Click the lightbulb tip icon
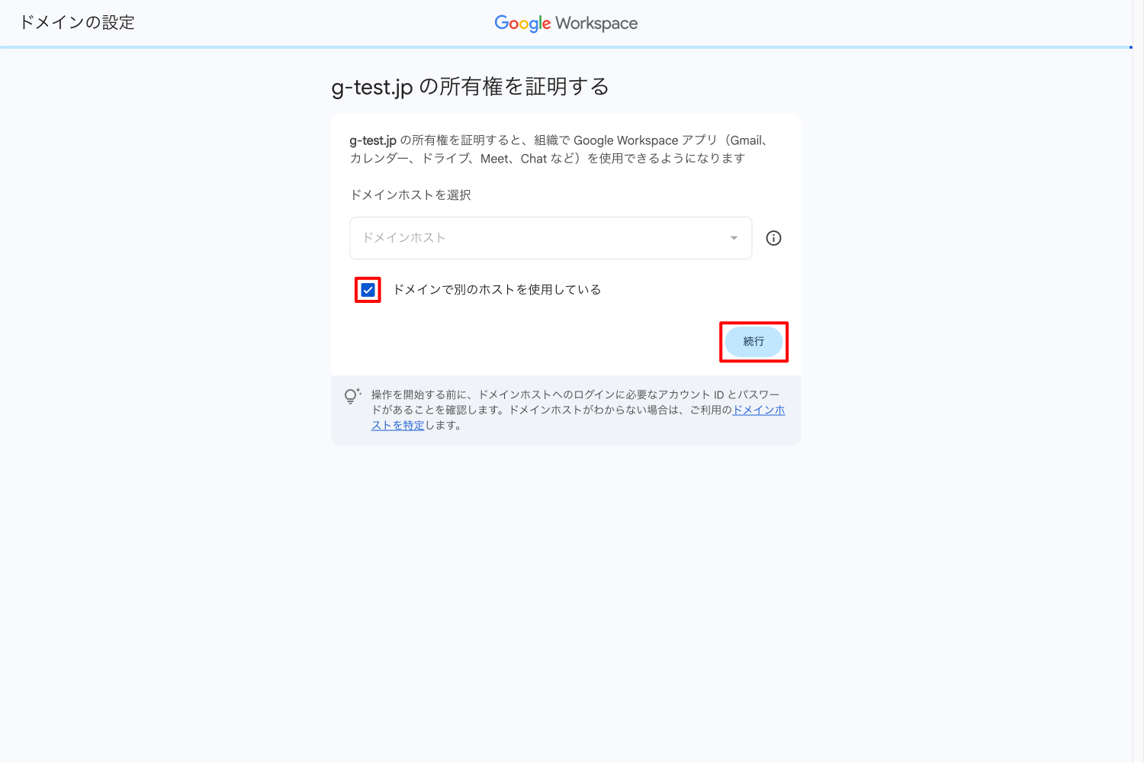This screenshot has width=1144, height=763. point(352,396)
